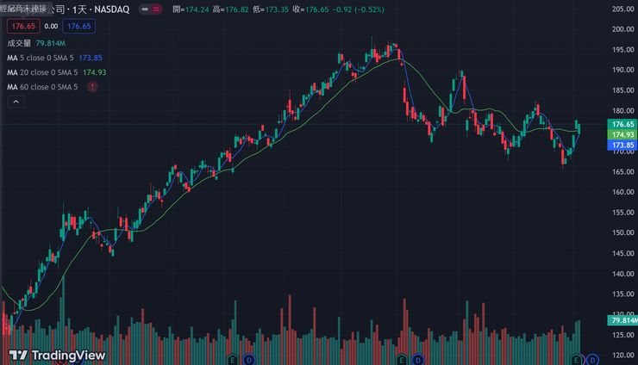Click the green 176.65 price axis label
Viewport: 638px width, 365px height.
(x=622, y=125)
